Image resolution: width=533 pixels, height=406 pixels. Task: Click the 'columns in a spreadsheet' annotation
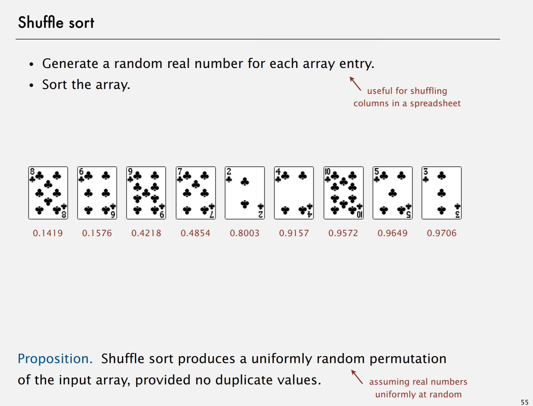tap(407, 103)
